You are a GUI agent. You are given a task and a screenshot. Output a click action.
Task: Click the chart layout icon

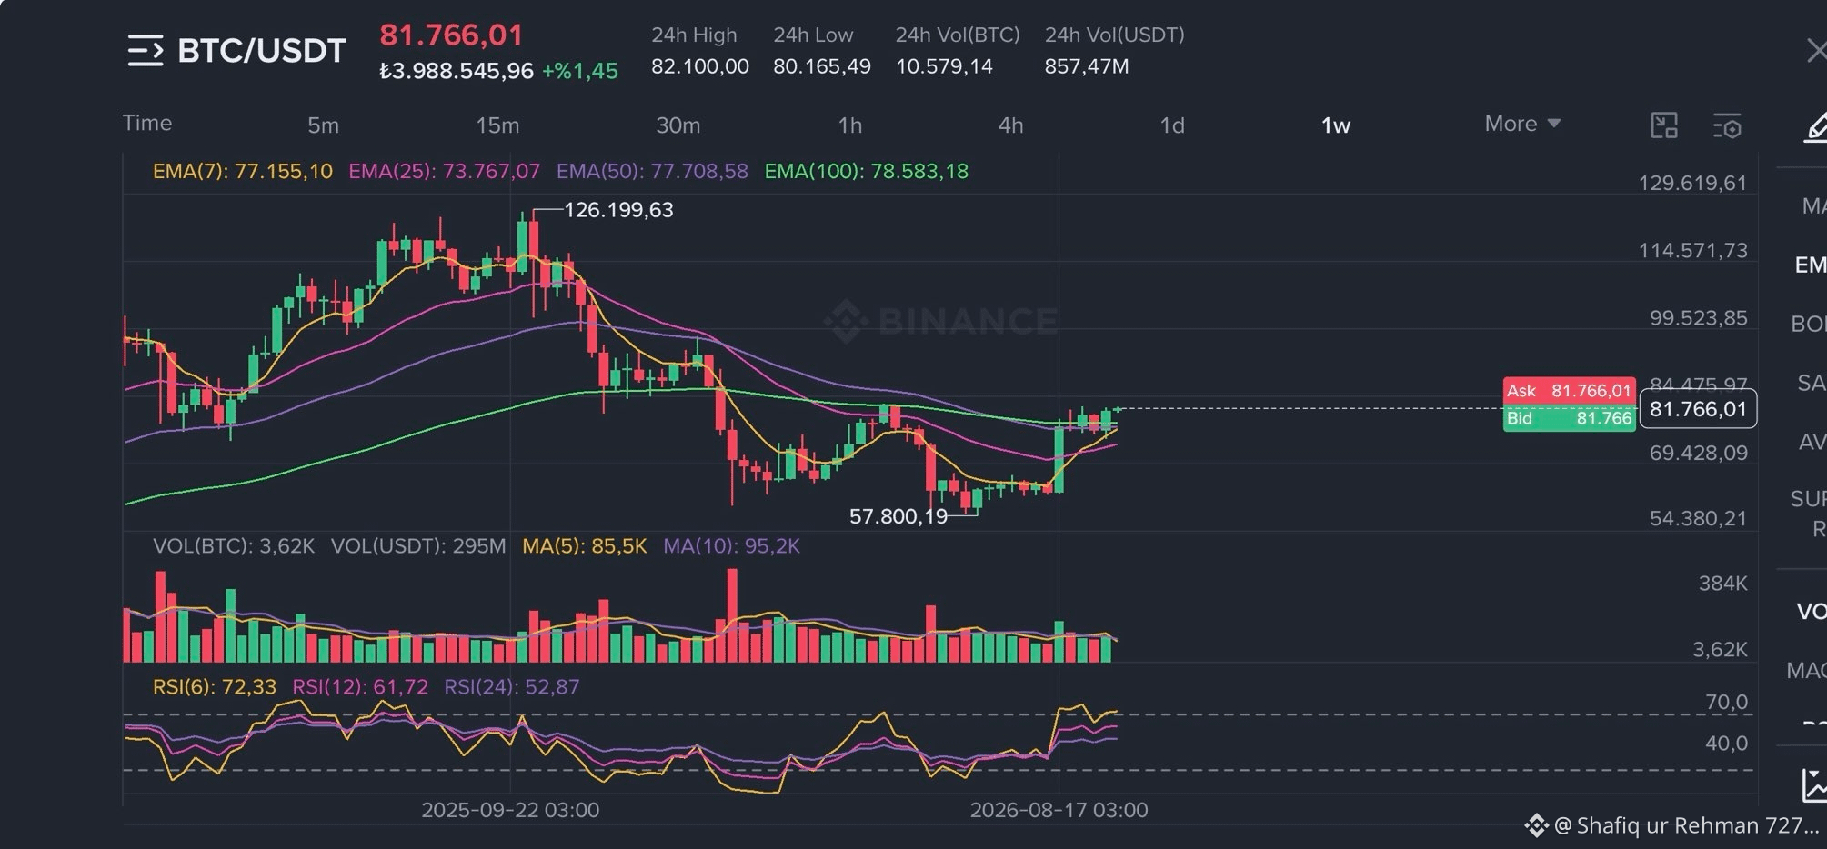point(1663,125)
